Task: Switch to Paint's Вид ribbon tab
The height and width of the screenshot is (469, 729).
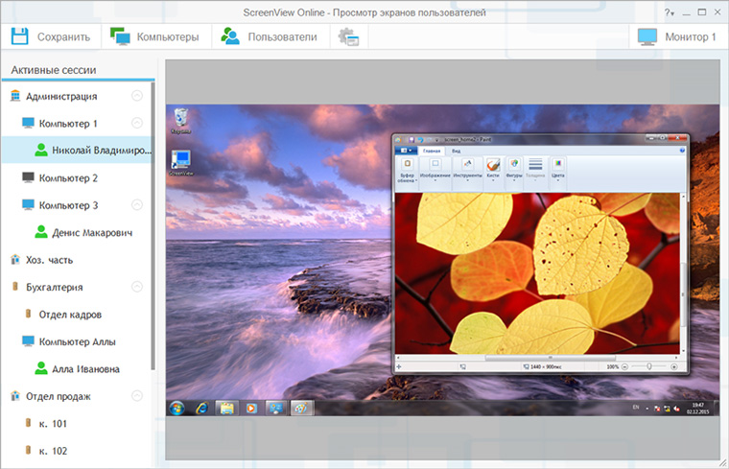Action: tap(456, 152)
